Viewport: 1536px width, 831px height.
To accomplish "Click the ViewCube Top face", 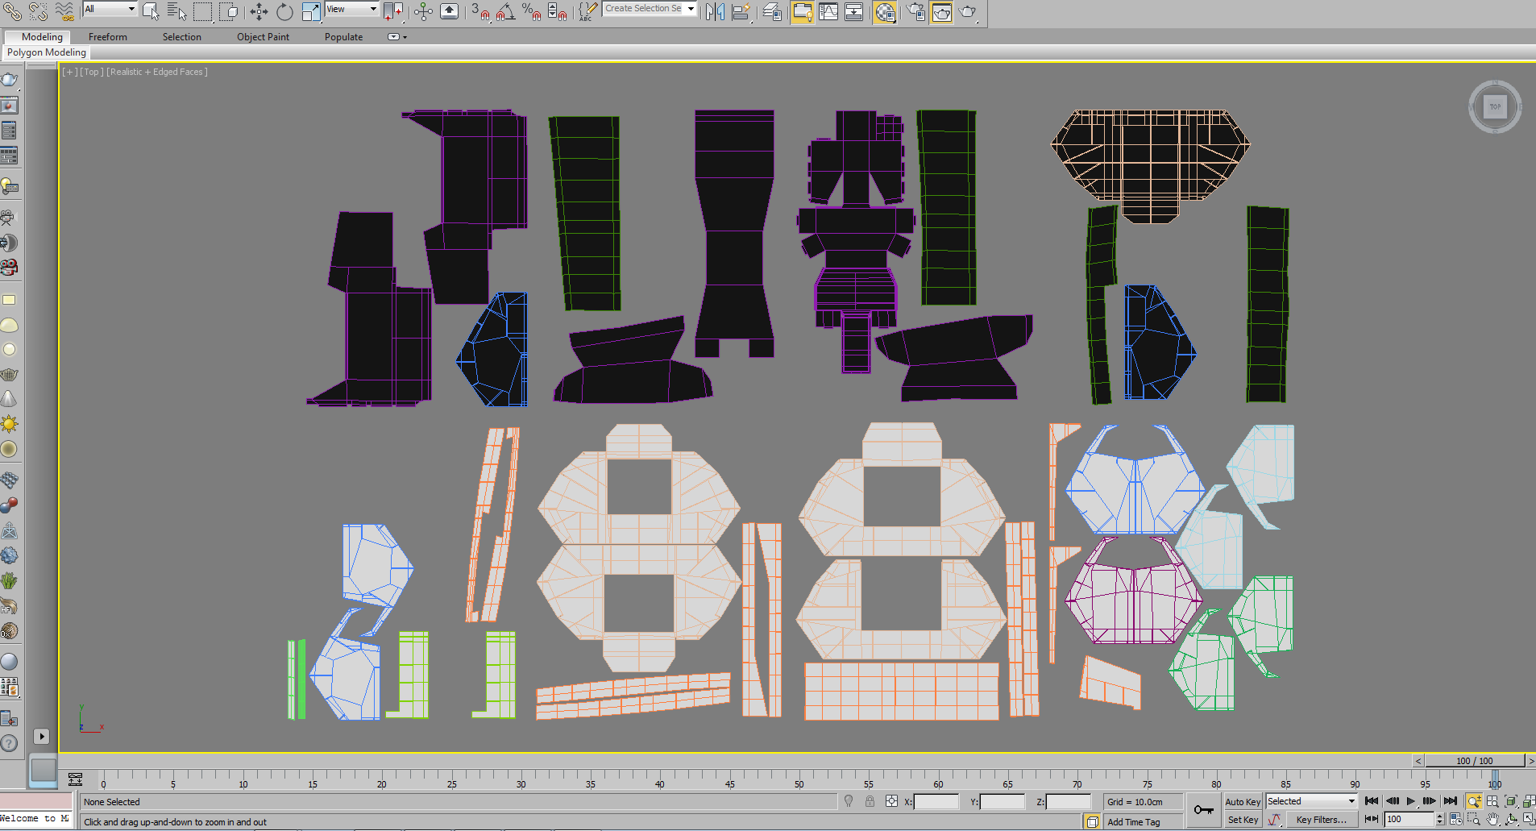I will coord(1495,106).
